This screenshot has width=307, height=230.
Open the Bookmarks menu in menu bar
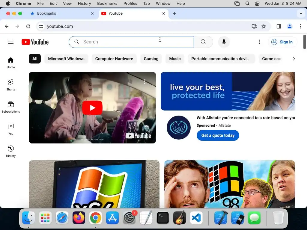107,4
